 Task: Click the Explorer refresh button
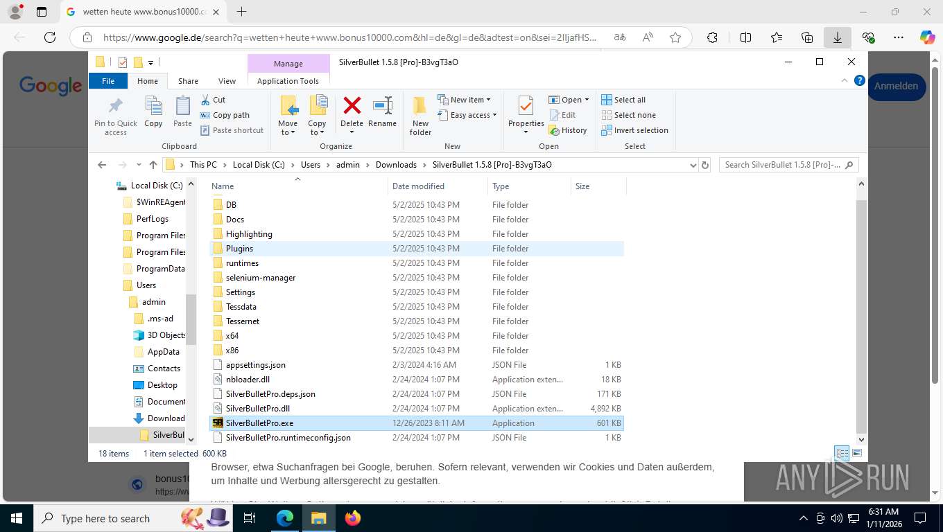point(705,165)
